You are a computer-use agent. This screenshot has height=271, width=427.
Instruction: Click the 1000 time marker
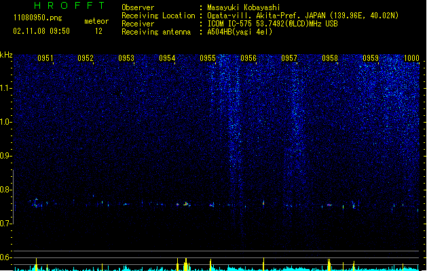point(411,58)
